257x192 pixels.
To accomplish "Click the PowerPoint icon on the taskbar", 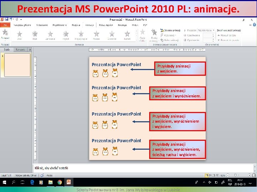I will click(x=69, y=182).
